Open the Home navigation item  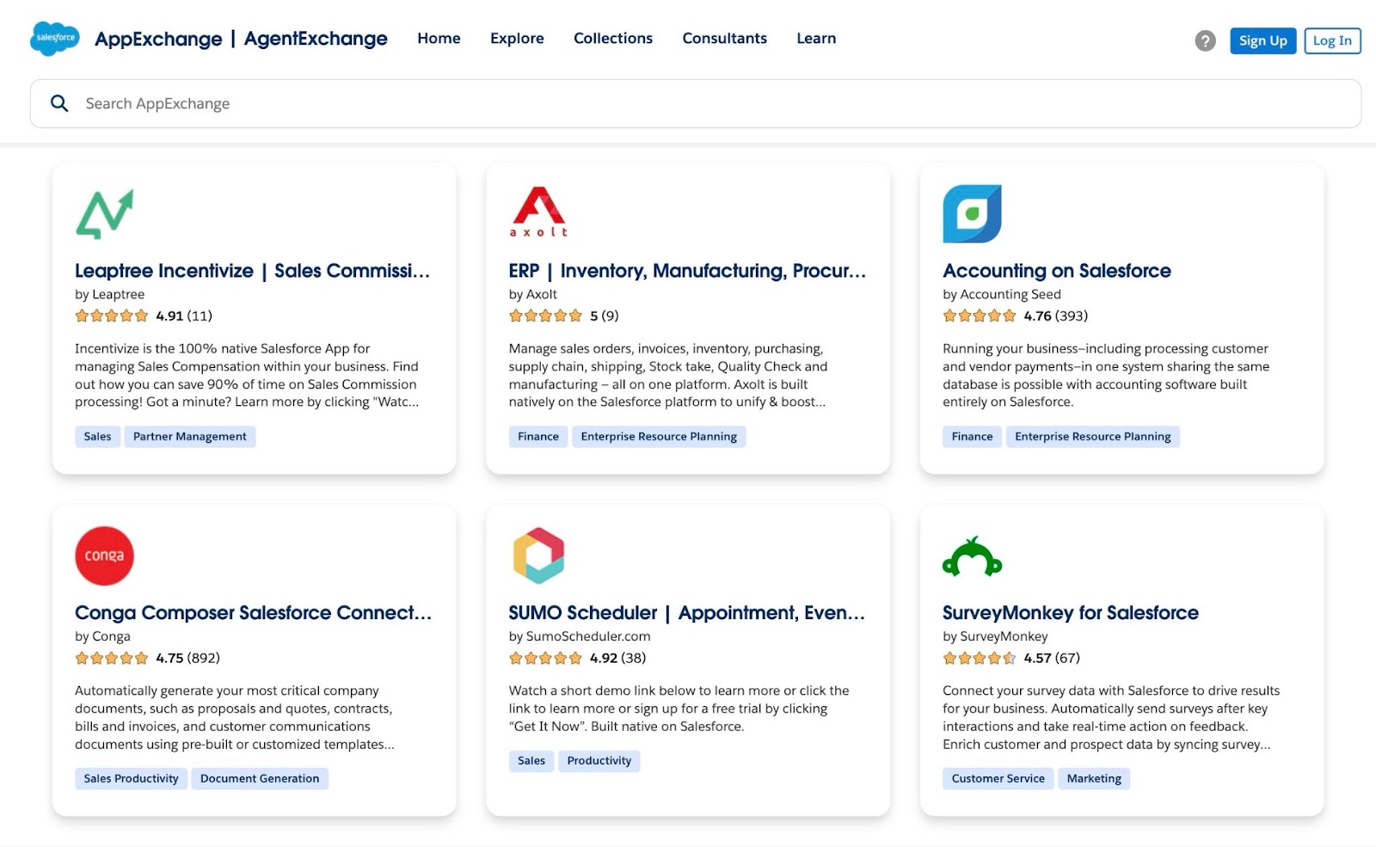click(439, 39)
